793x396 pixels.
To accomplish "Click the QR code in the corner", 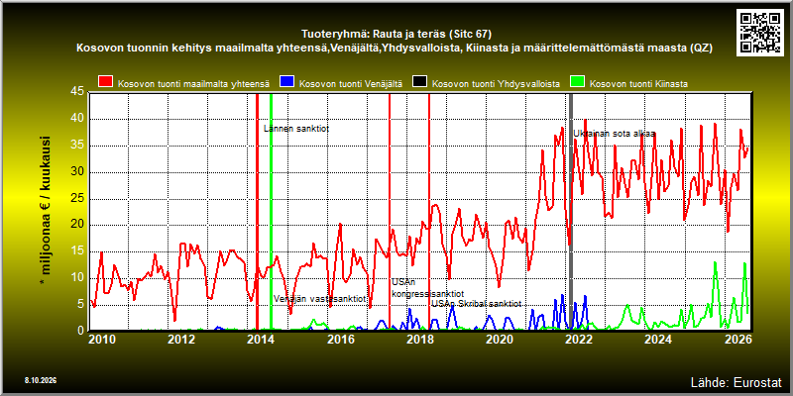I will click(761, 32).
